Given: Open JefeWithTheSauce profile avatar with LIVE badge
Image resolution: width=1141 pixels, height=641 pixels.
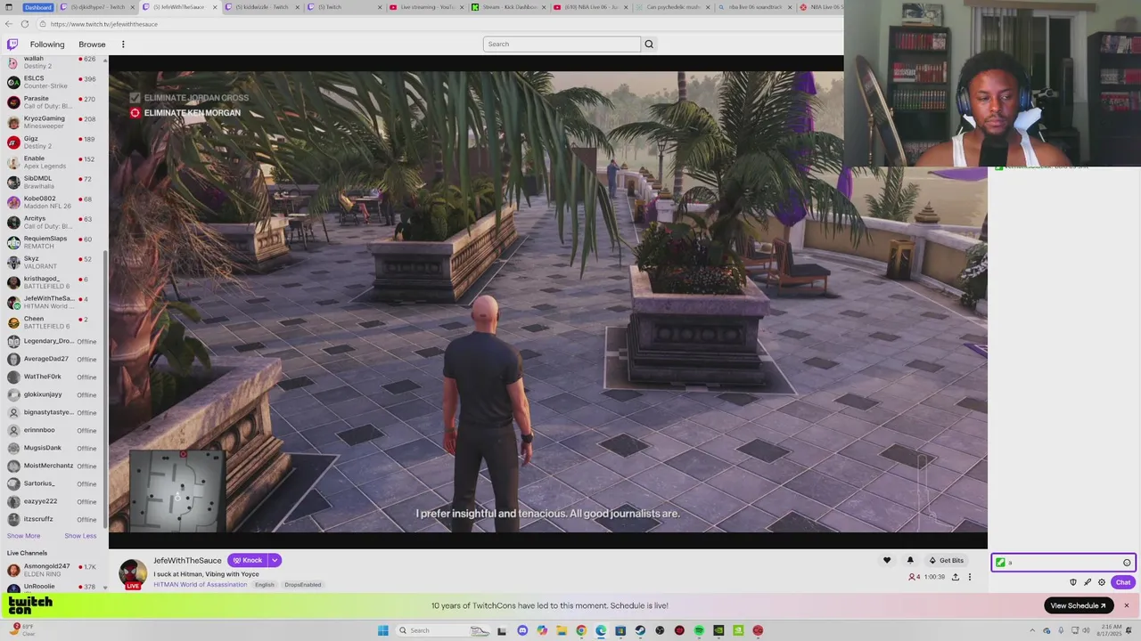Looking at the screenshot, I should tap(133, 574).
